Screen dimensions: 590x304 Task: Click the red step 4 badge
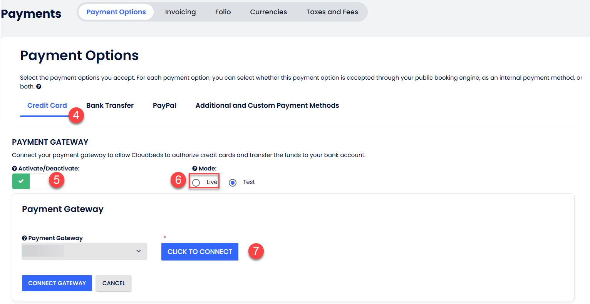tap(76, 115)
